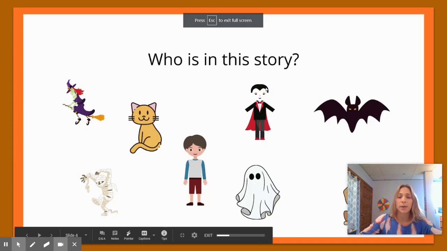Click the EXIT button
447x251 pixels.
208,235
